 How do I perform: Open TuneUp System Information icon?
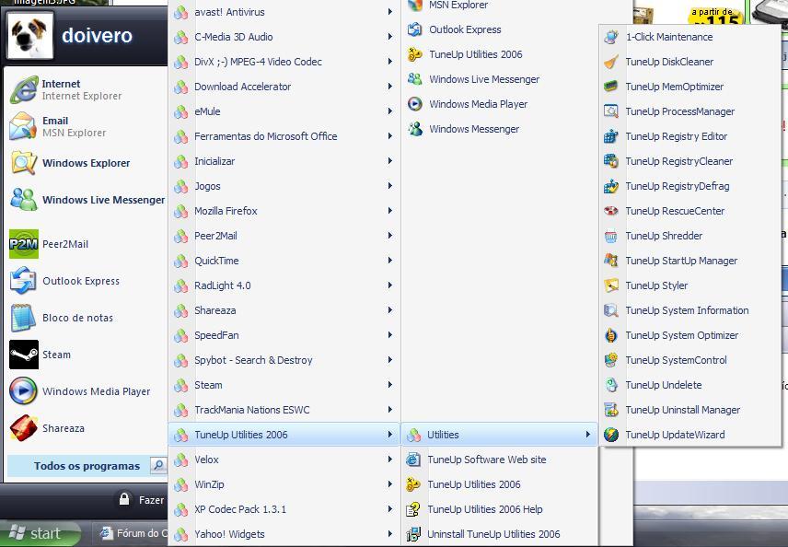coord(610,310)
